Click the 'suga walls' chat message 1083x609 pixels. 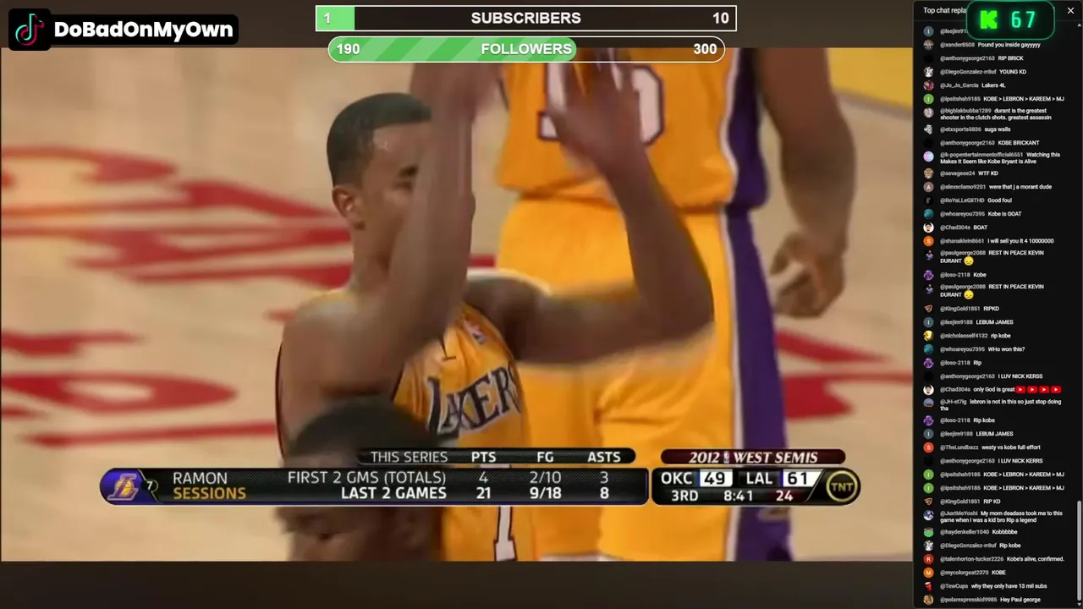click(998, 129)
